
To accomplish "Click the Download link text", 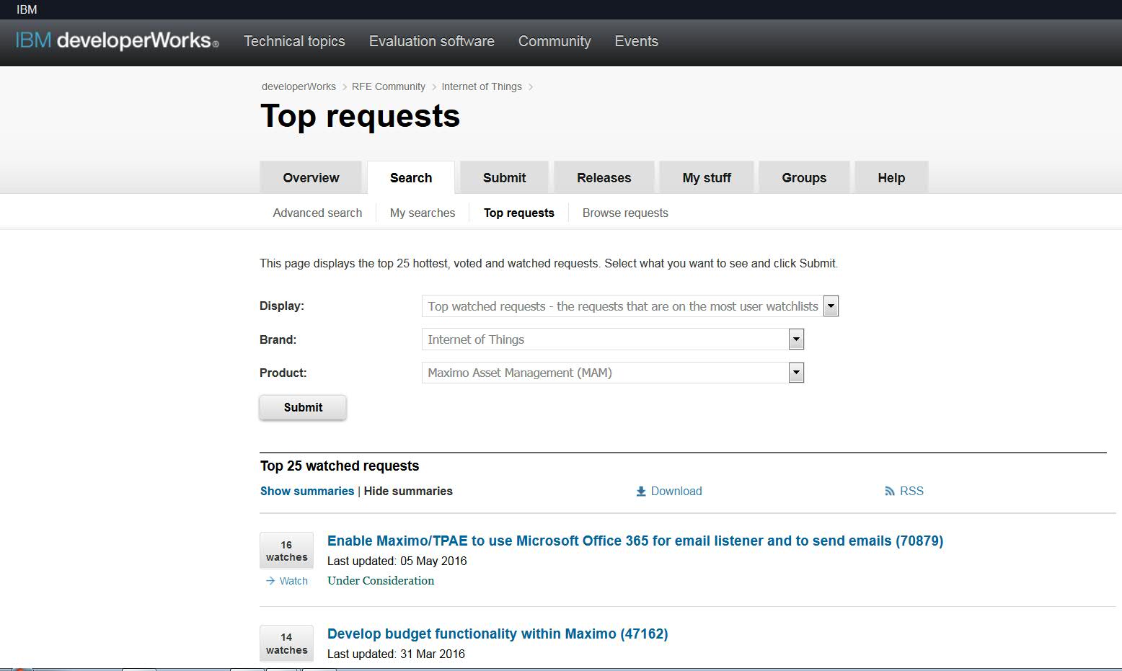I will pyautogui.click(x=676, y=491).
